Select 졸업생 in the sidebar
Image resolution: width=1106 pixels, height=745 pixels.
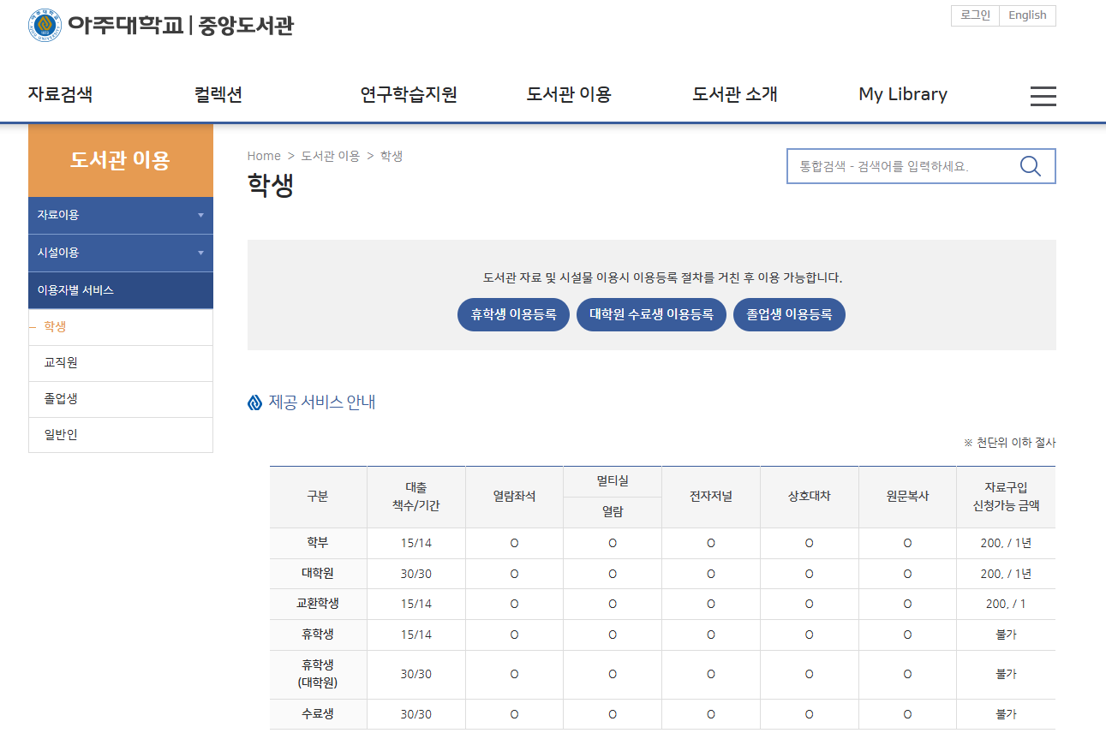click(61, 399)
